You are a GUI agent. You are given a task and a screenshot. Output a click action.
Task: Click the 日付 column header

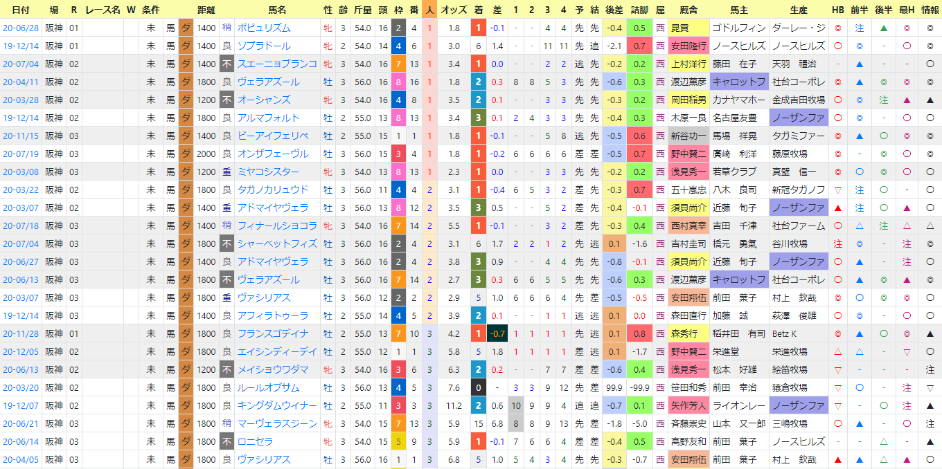20,10
